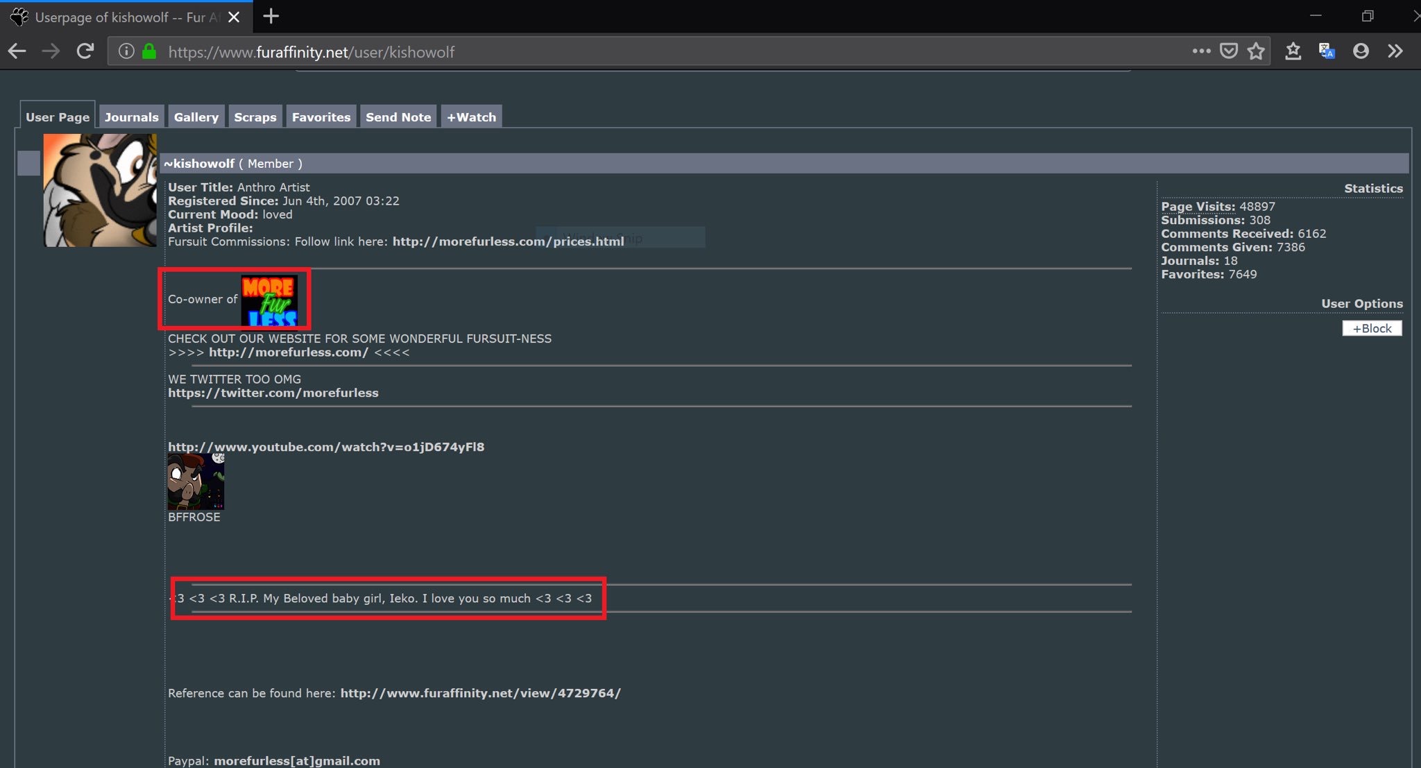Follow the http://morefurless.com/ link
The height and width of the screenshot is (768, 1421).
(289, 352)
